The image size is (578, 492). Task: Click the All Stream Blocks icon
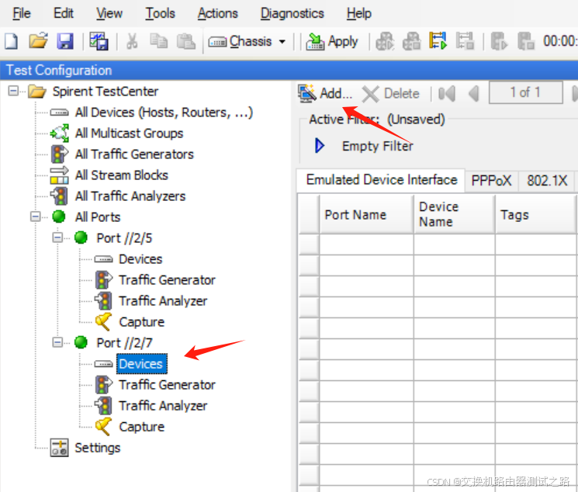(59, 175)
